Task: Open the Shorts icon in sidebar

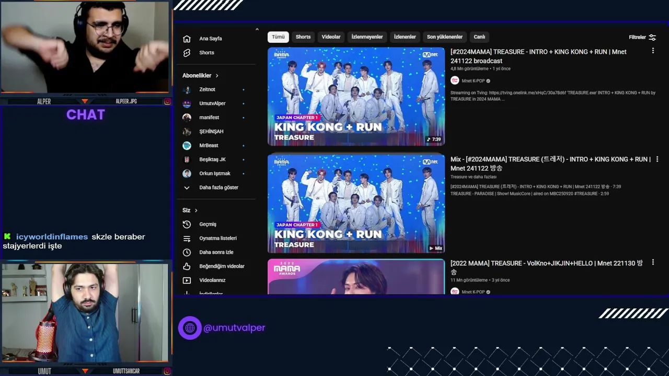Action: coord(187,53)
